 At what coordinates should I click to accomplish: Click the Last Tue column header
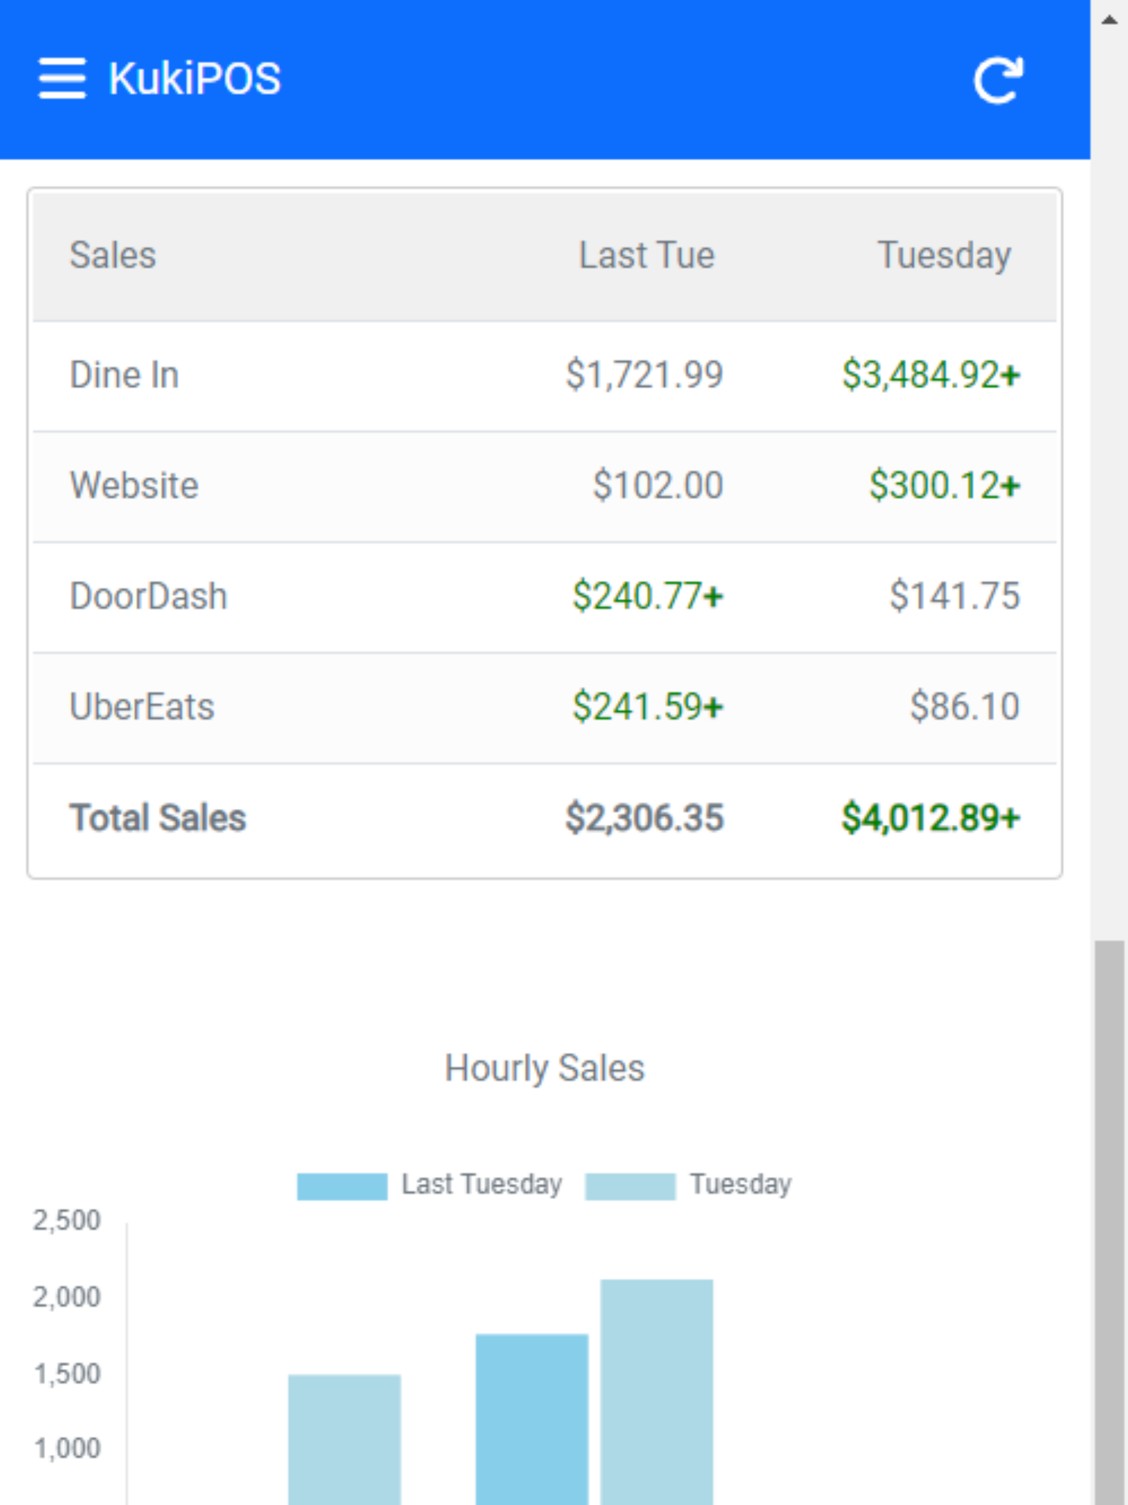646,256
